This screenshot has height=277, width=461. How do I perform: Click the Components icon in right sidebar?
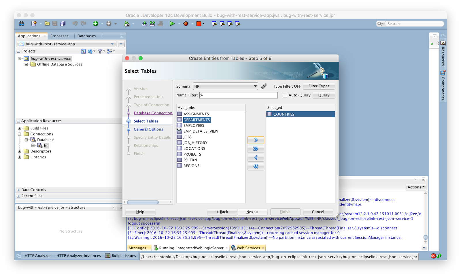[443, 73]
